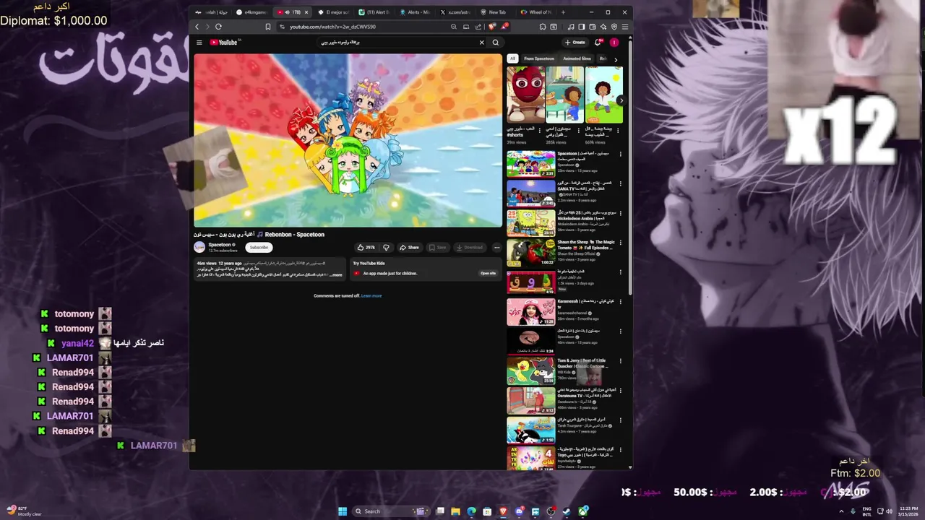Click the share icon in the address bar

[x=478, y=27]
